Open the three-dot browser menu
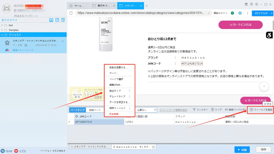 248,13
